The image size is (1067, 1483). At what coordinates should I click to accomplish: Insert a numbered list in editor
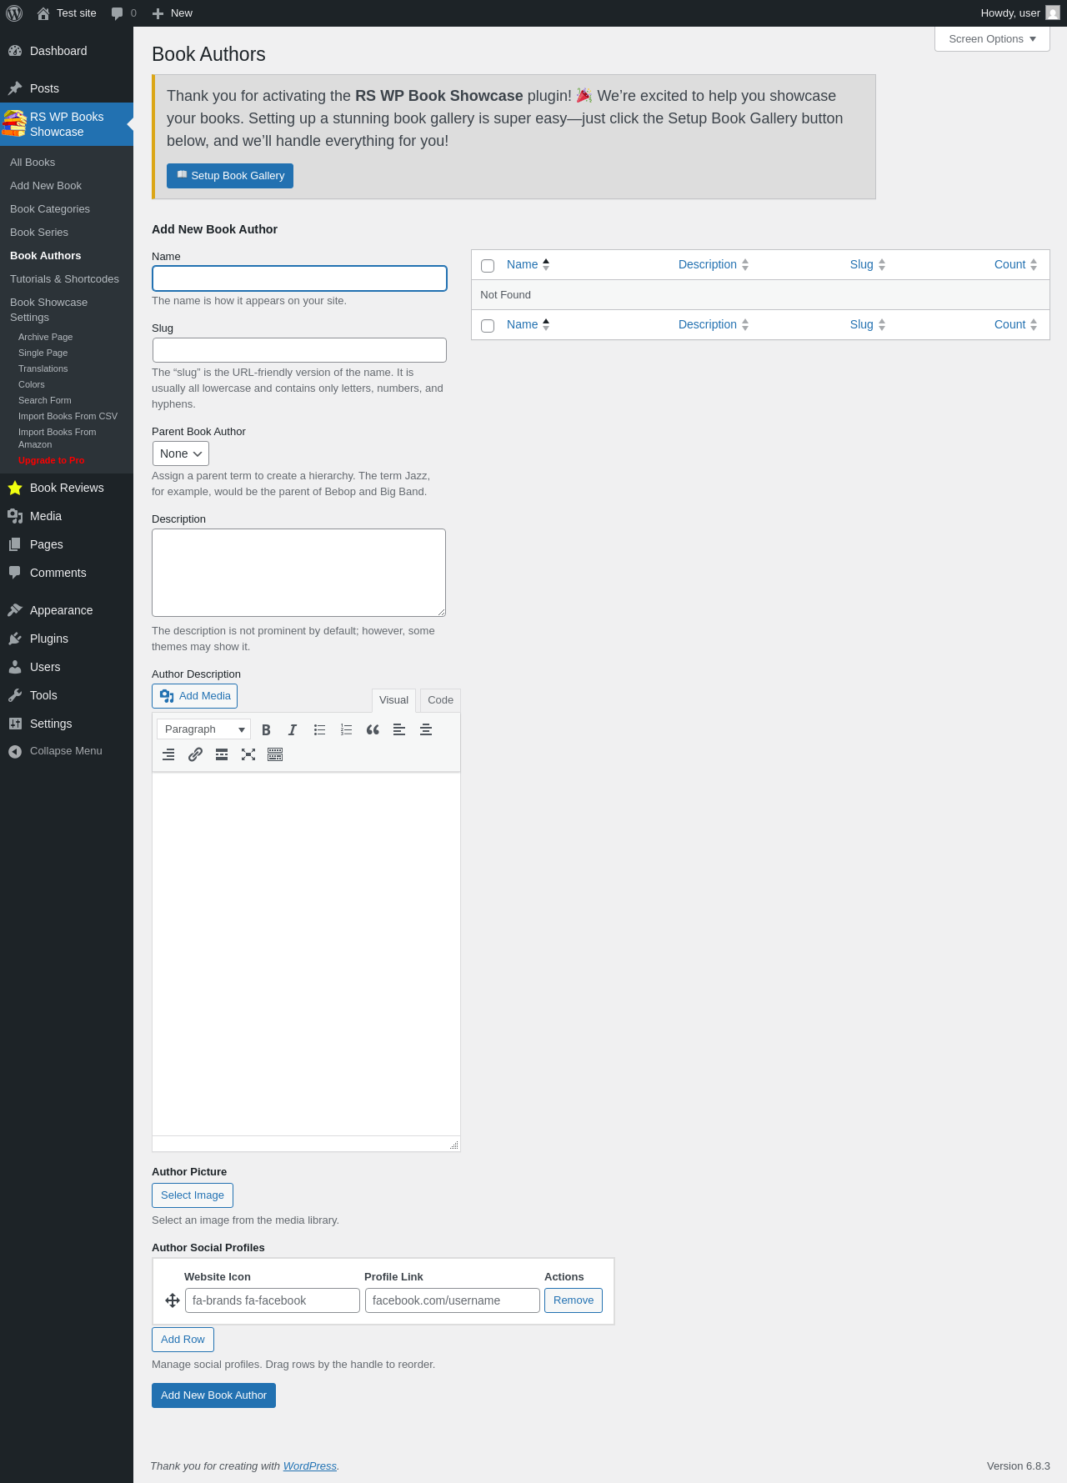point(346,729)
